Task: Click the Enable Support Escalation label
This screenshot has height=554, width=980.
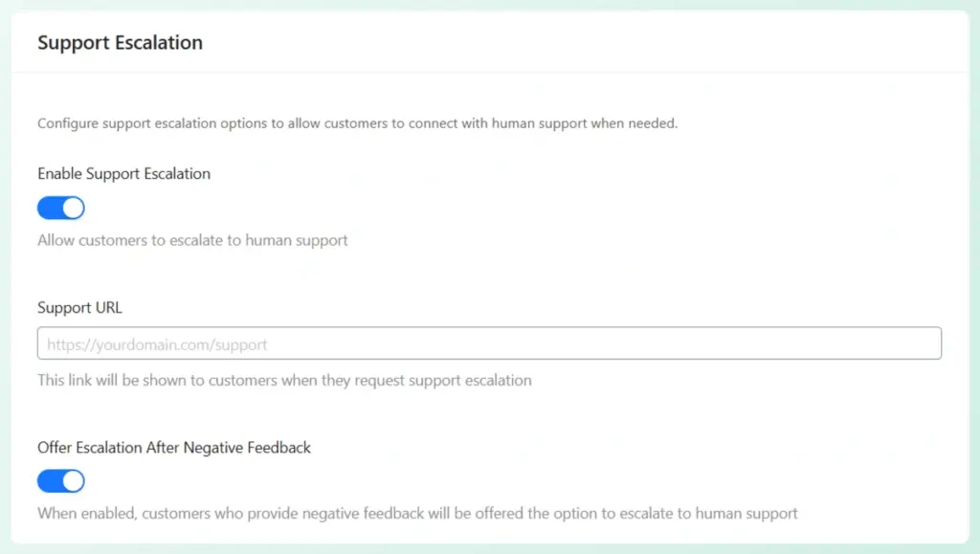Action: [123, 173]
